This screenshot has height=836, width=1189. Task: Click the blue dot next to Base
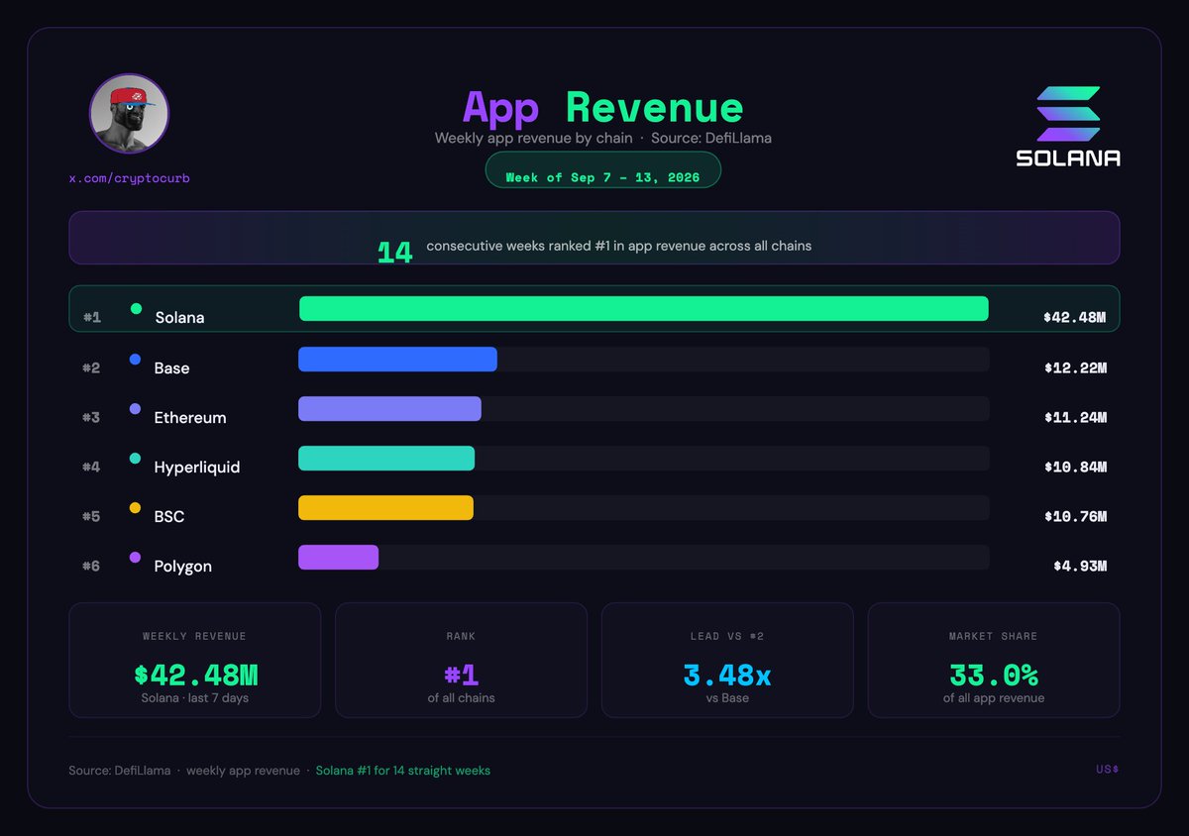pyautogui.click(x=135, y=360)
